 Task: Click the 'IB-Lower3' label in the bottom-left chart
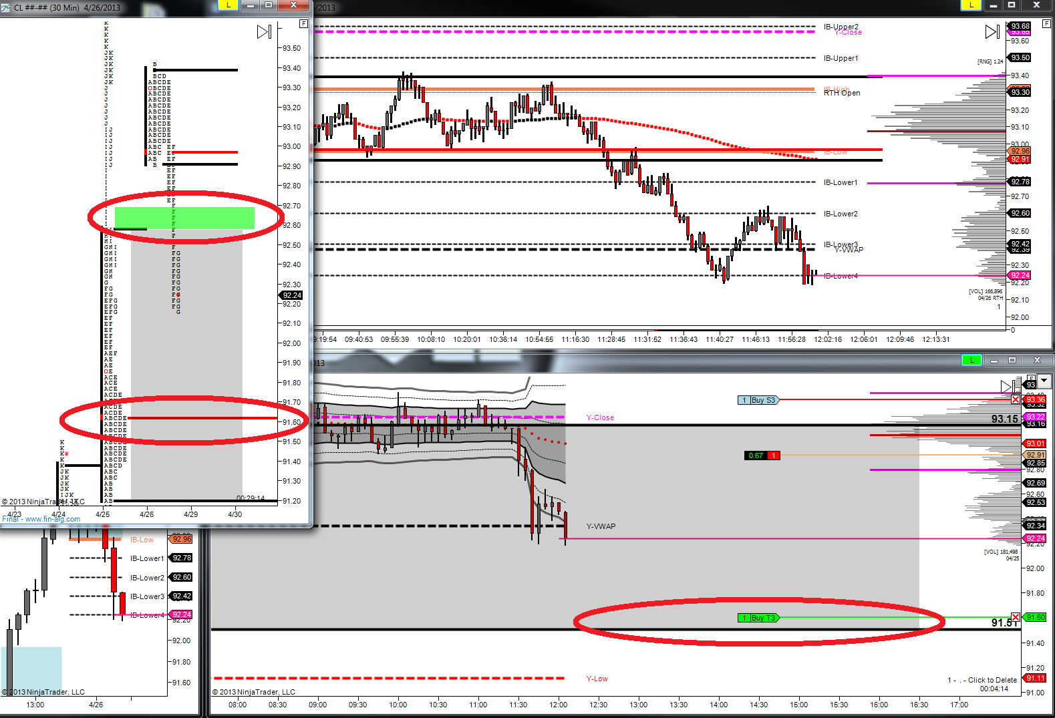coord(147,596)
